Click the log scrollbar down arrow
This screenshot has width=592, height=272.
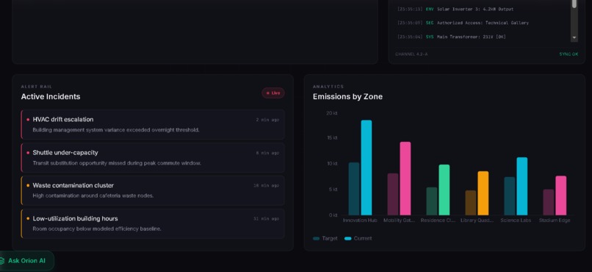click(x=574, y=37)
